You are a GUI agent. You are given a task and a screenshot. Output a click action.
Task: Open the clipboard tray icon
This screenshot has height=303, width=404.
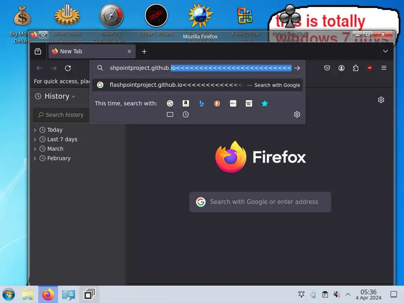click(325, 294)
